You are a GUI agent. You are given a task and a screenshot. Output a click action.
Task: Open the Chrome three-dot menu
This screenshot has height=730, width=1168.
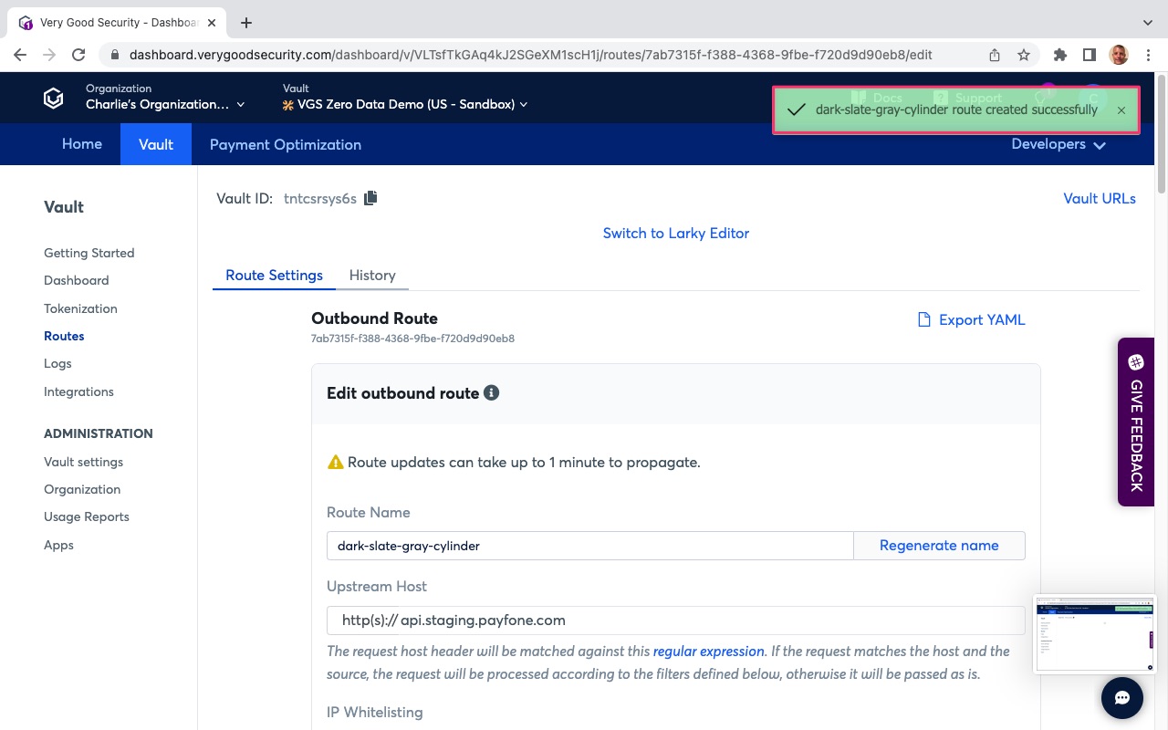tap(1149, 55)
